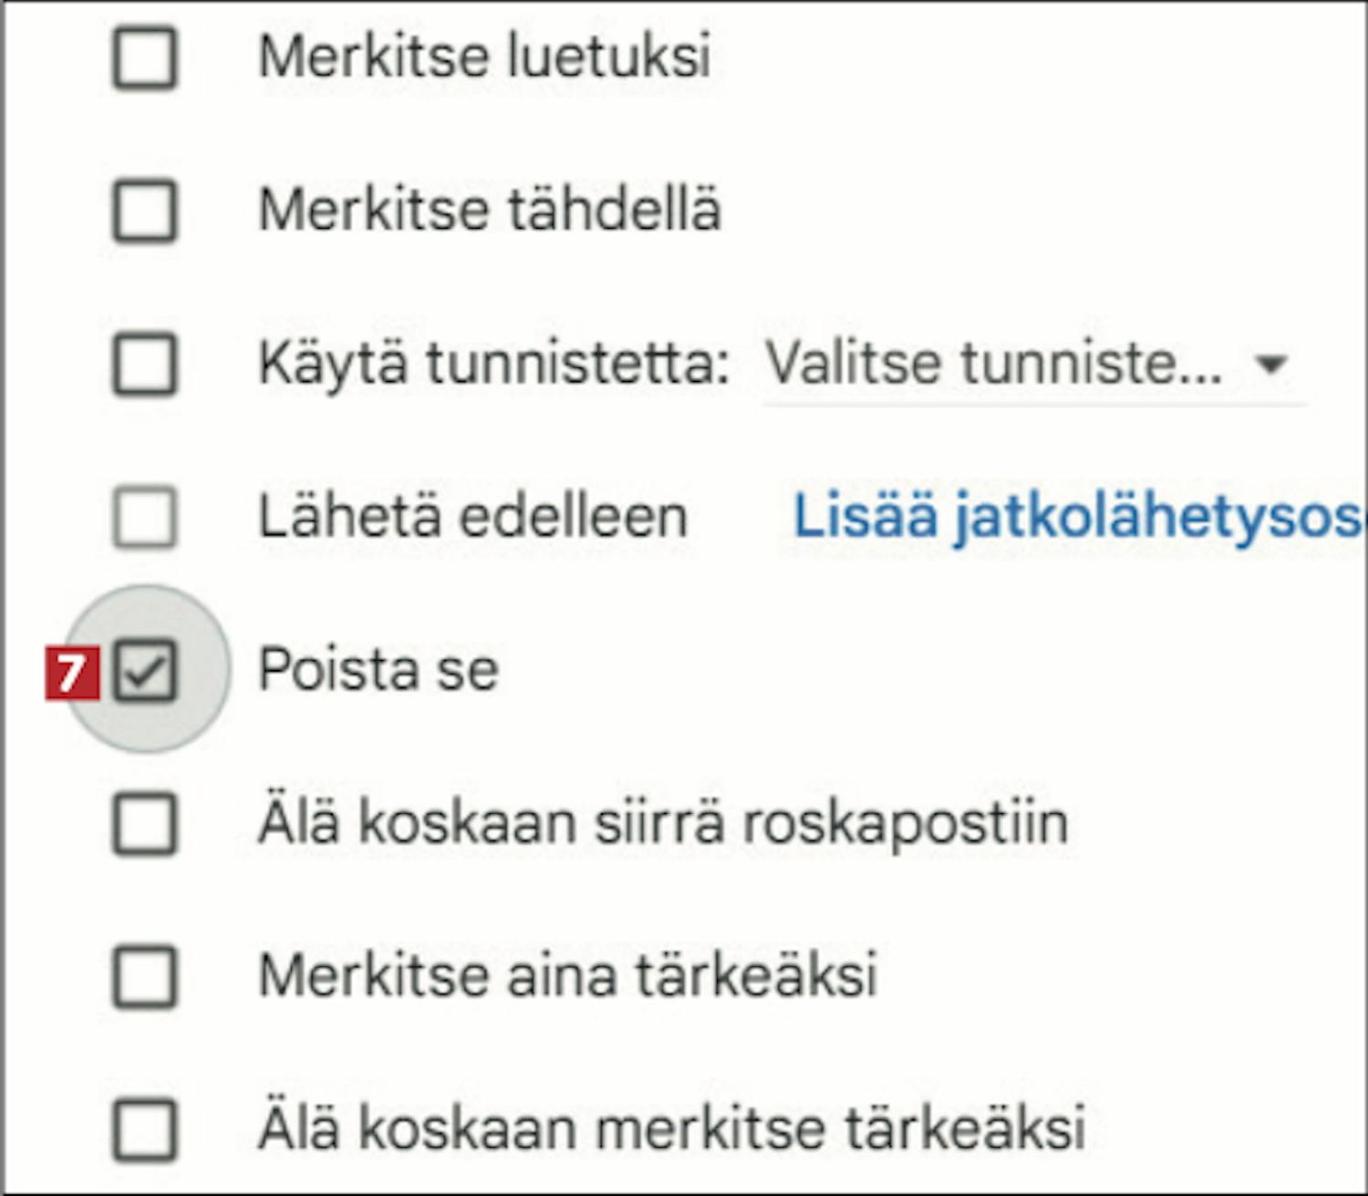Click Älä koskaan merkitse tärkeäksi text
This screenshot has height=1196, width=1368.
tap(672, 1129)
